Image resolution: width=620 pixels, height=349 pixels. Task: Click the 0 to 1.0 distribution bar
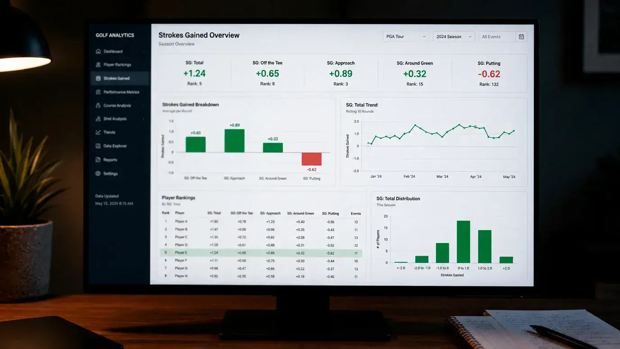(463, 242)
